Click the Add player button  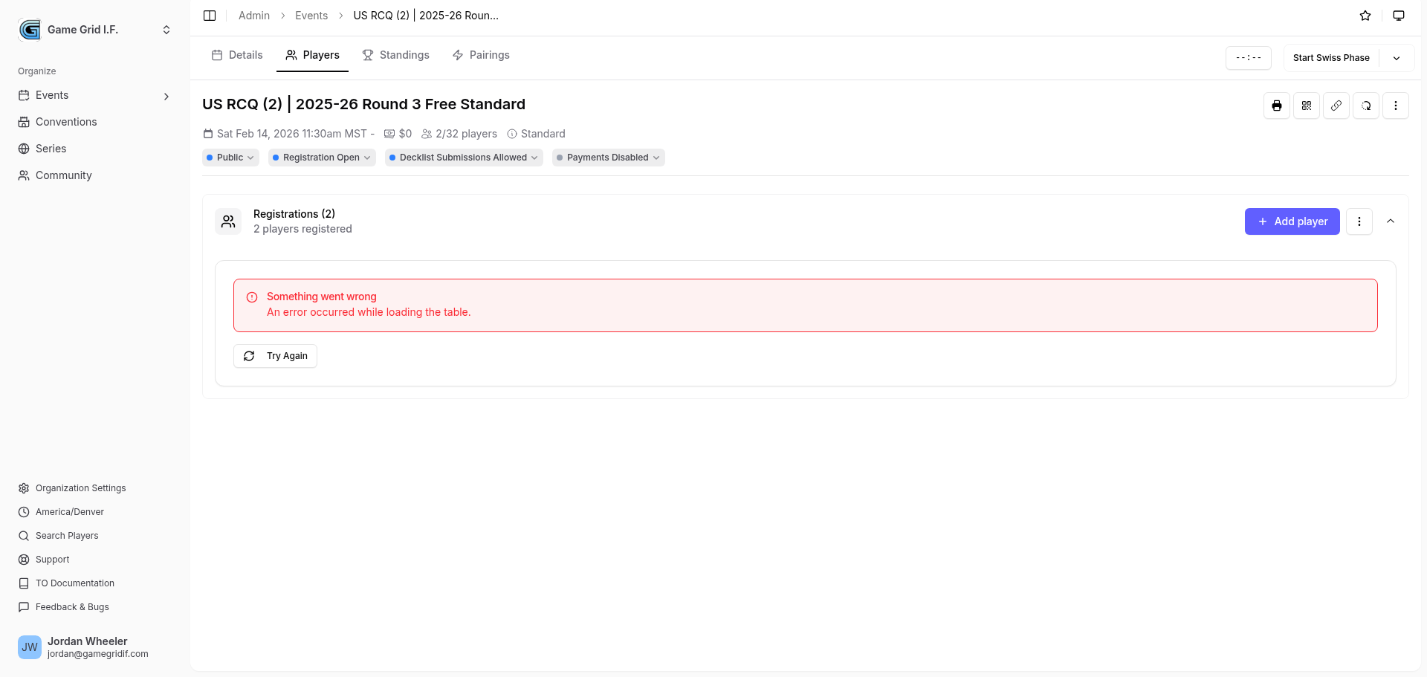tap(1292, 221)
